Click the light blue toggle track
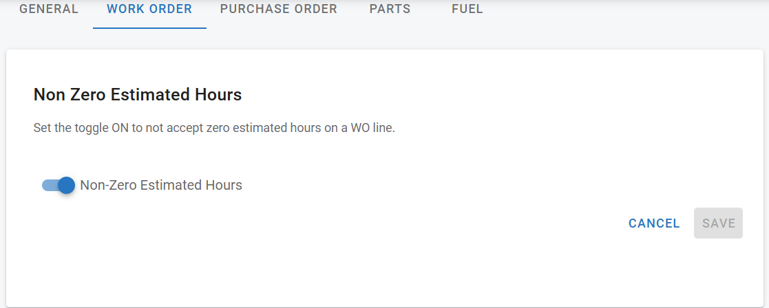Viewport: 769px width, 308px height. 48,185
